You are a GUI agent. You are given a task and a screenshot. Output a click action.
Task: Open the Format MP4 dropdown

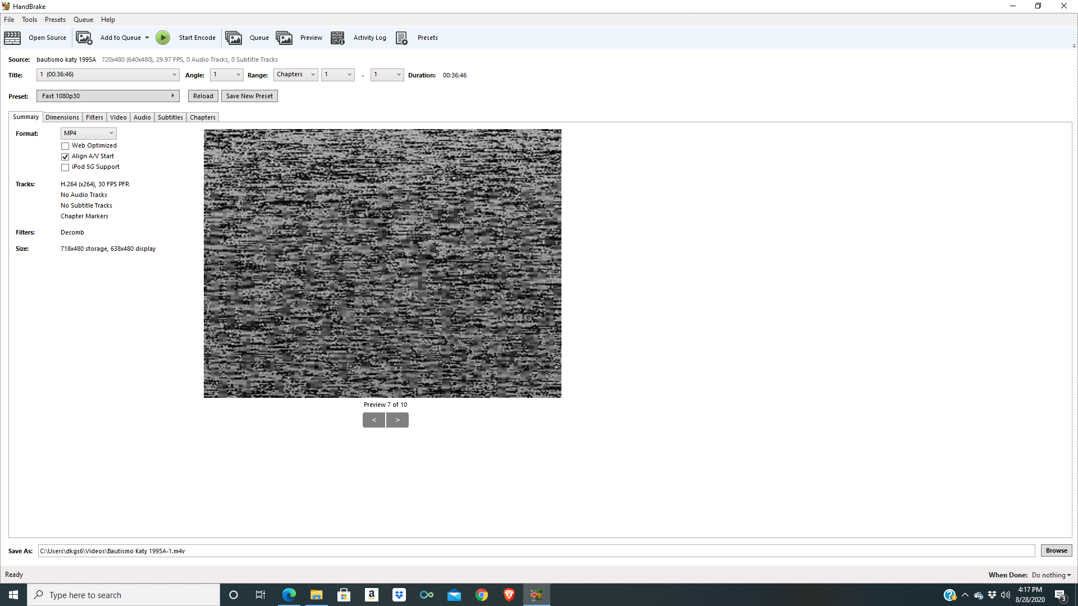[89, 133]
